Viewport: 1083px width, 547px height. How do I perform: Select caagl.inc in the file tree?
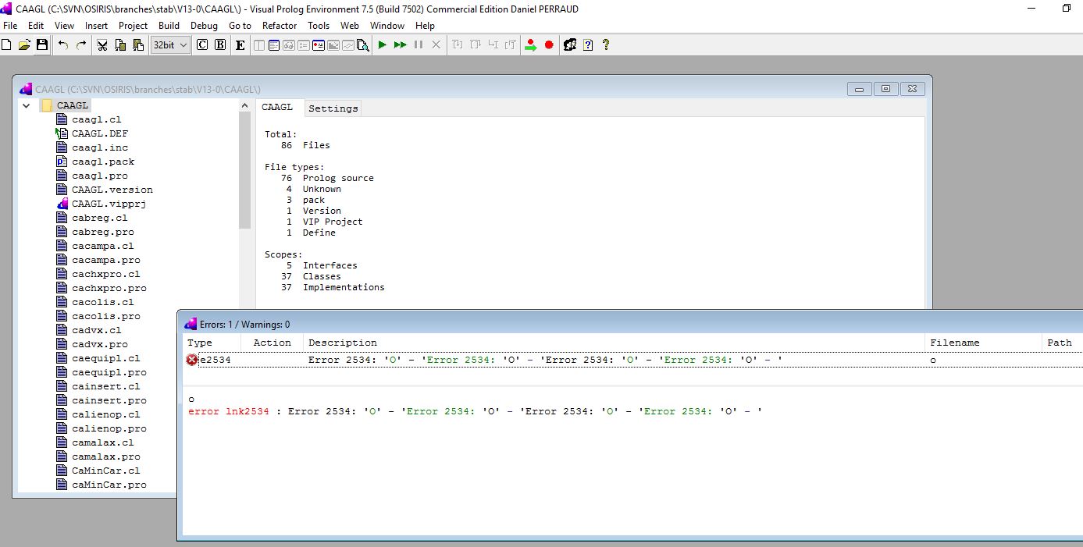point(99,147)
